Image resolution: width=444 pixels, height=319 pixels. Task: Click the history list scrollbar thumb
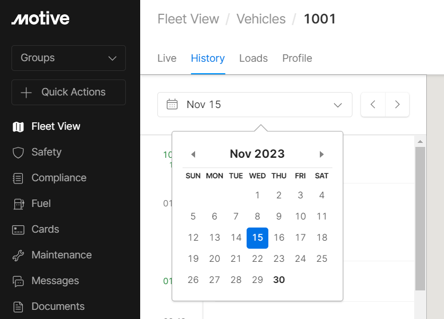(x=420, y=218)
